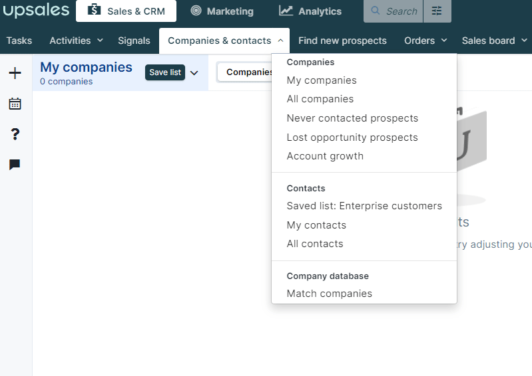Collapse the Companies & contacts menu
Screen dimensions: 532x376
224,41
